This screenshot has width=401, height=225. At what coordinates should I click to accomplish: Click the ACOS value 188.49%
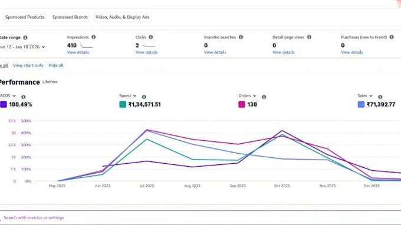pyautogui.click(x=21, y=104)
